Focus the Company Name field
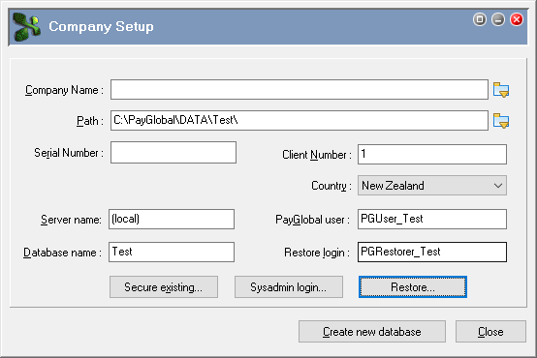The height and width of the screenshot is (358, 537). click(x=300, y=90)
